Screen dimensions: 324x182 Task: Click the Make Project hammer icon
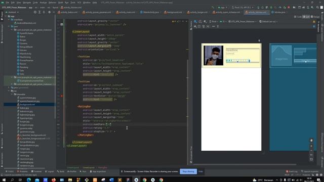pos(213,8)
